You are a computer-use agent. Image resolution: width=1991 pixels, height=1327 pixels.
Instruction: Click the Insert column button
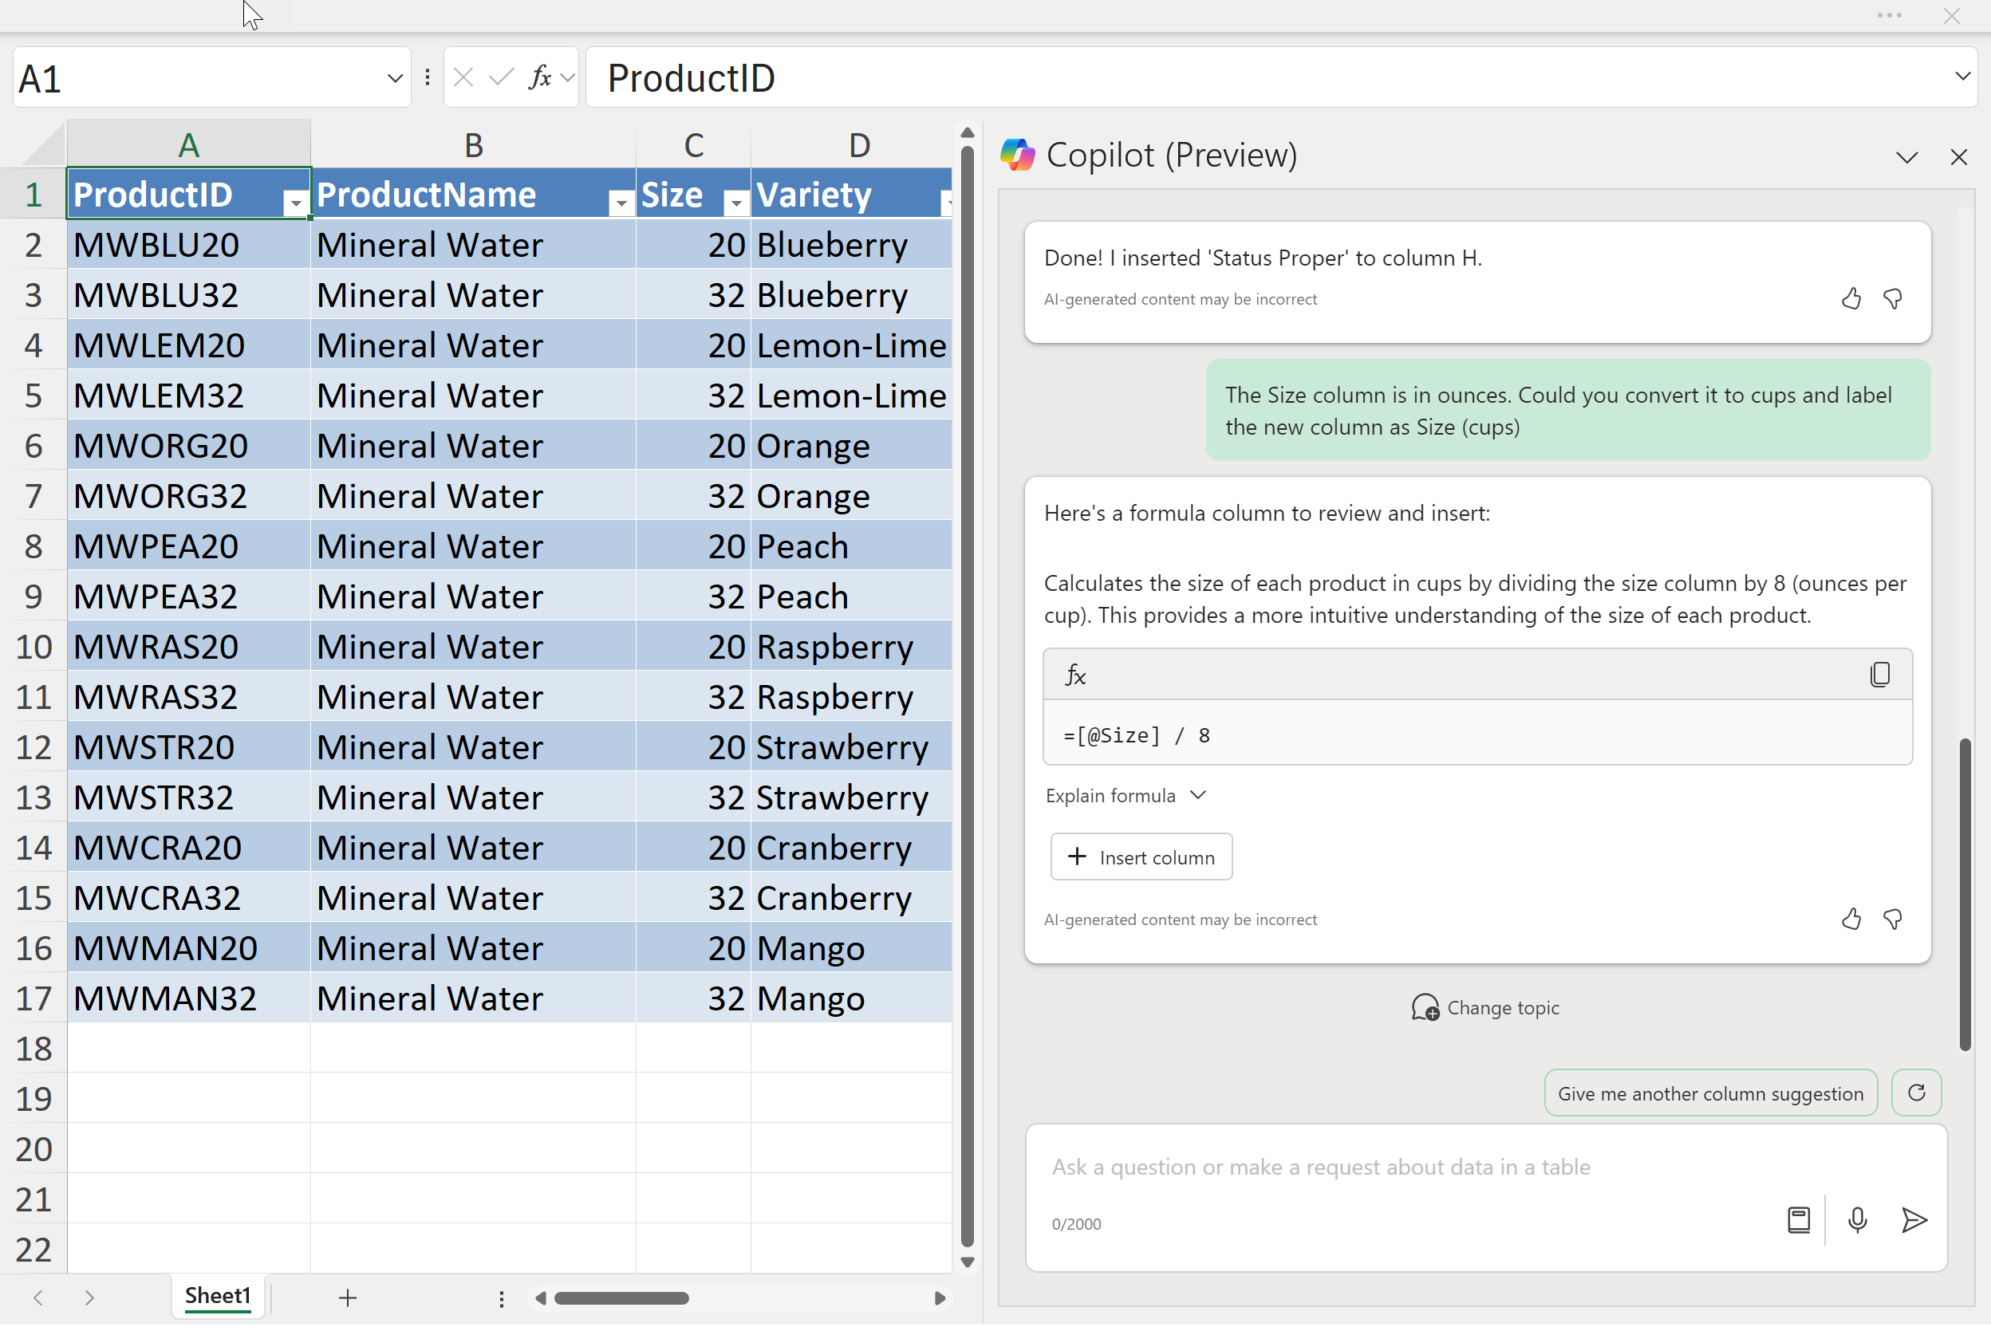(x=1141, y=857)
